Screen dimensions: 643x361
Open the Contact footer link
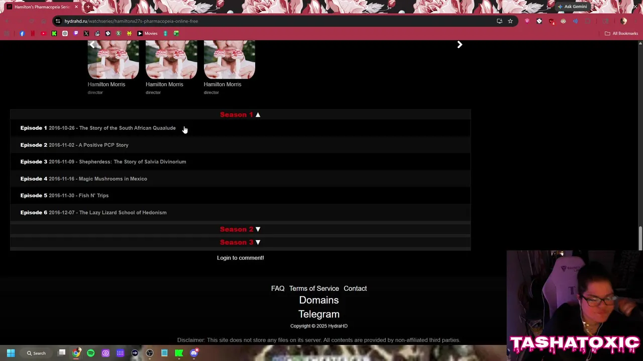(355, 288)
